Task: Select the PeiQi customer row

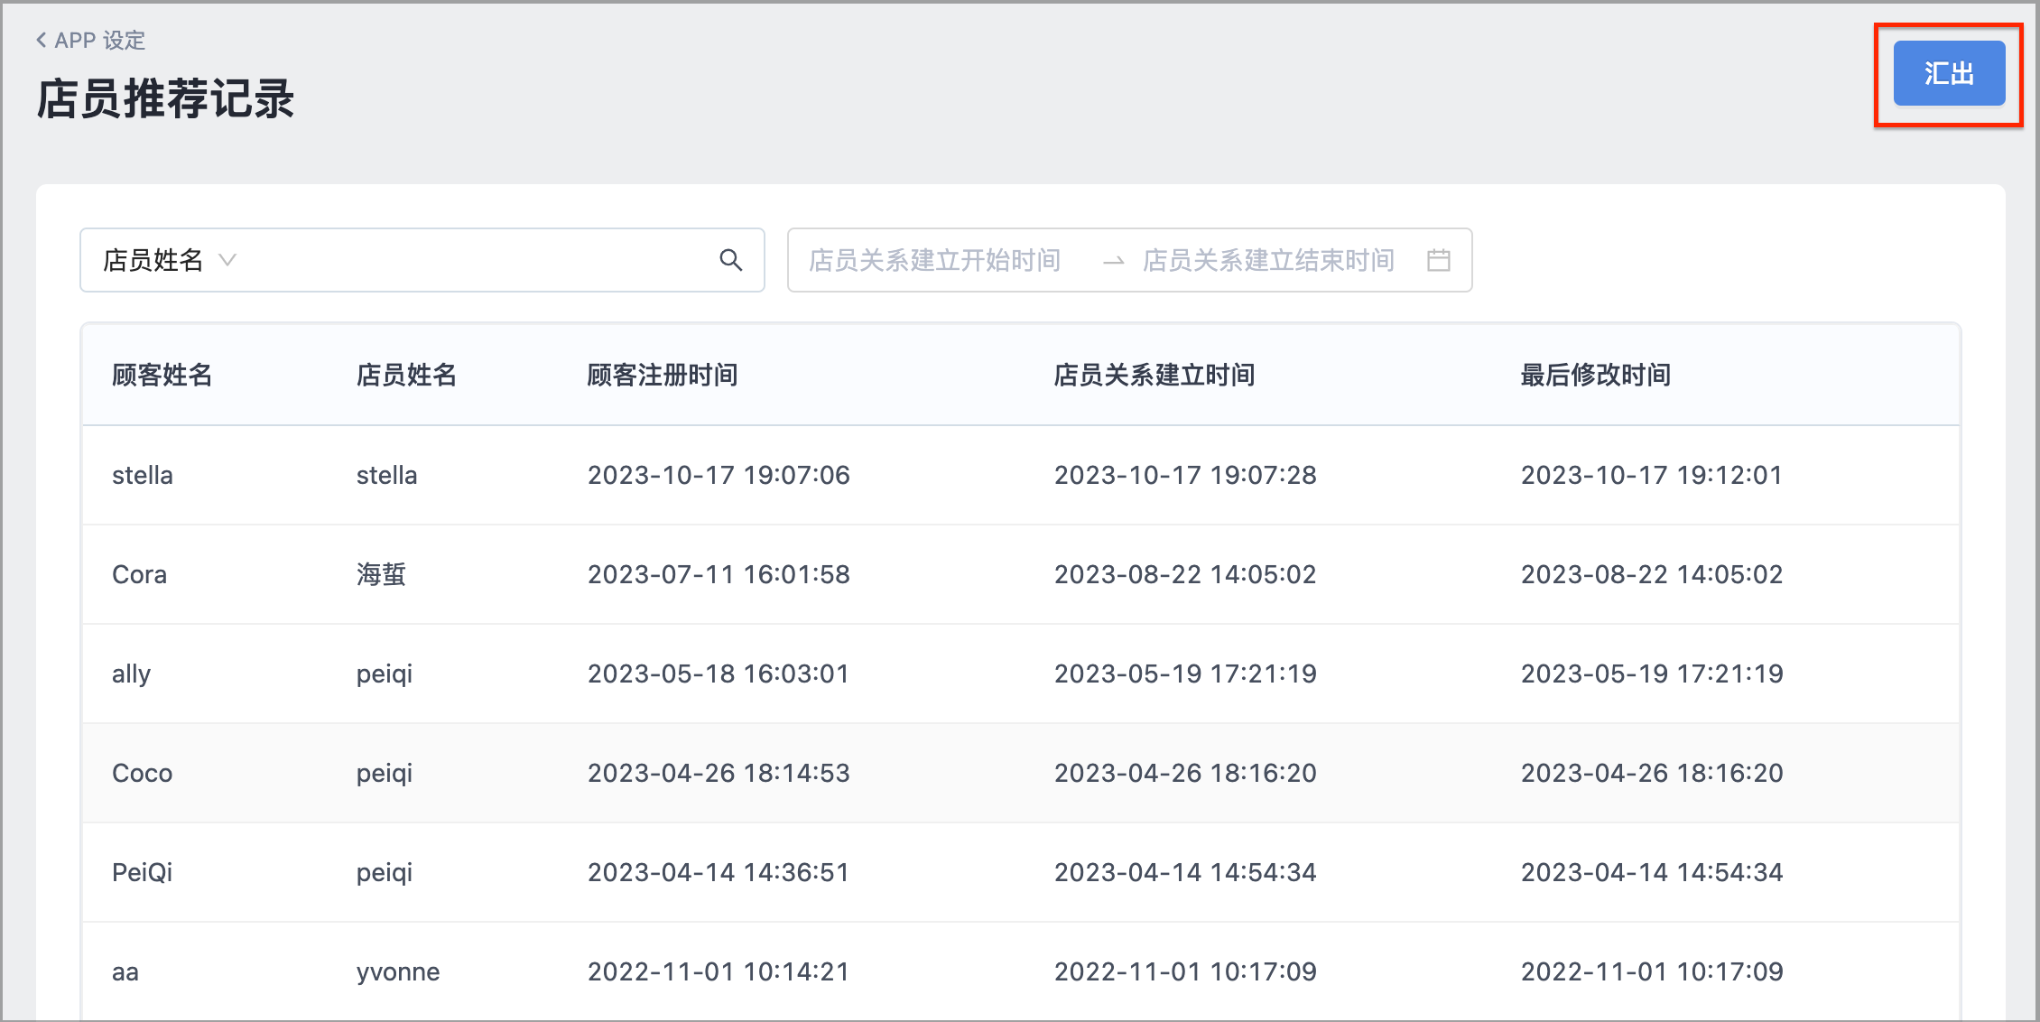Action: 1021,872
